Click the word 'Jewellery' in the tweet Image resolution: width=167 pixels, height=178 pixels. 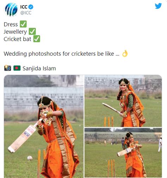[x=15, y=32]
